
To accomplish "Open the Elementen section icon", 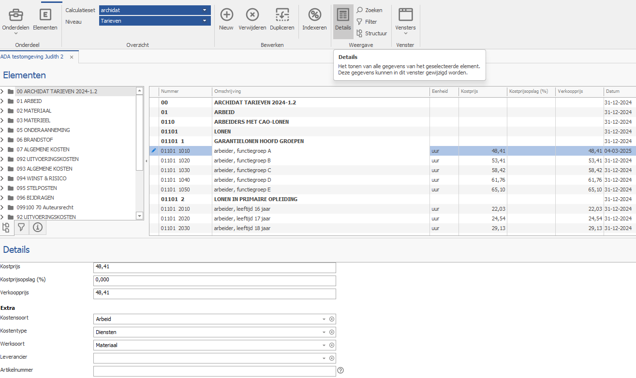I will [x=45, y=15].
